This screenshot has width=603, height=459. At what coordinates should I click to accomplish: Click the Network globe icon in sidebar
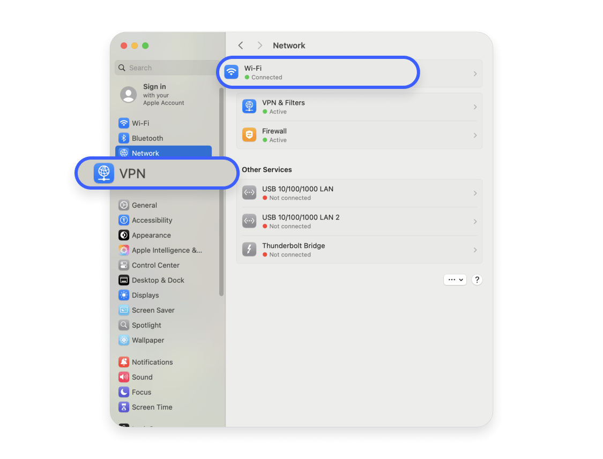[124, 153]
